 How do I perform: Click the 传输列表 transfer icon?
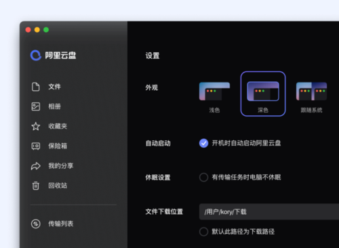(x=36, y=224)
